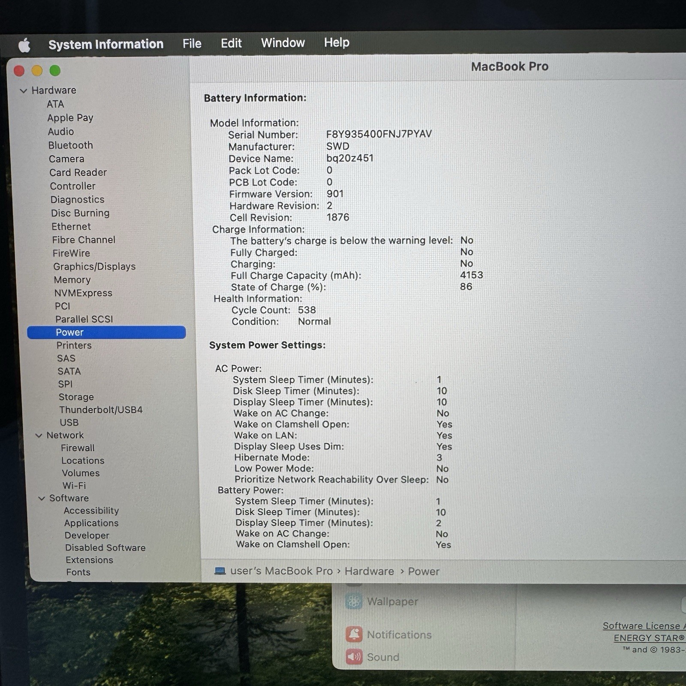
Task: Collapse the Network section chevron
Action: (39, 436)
